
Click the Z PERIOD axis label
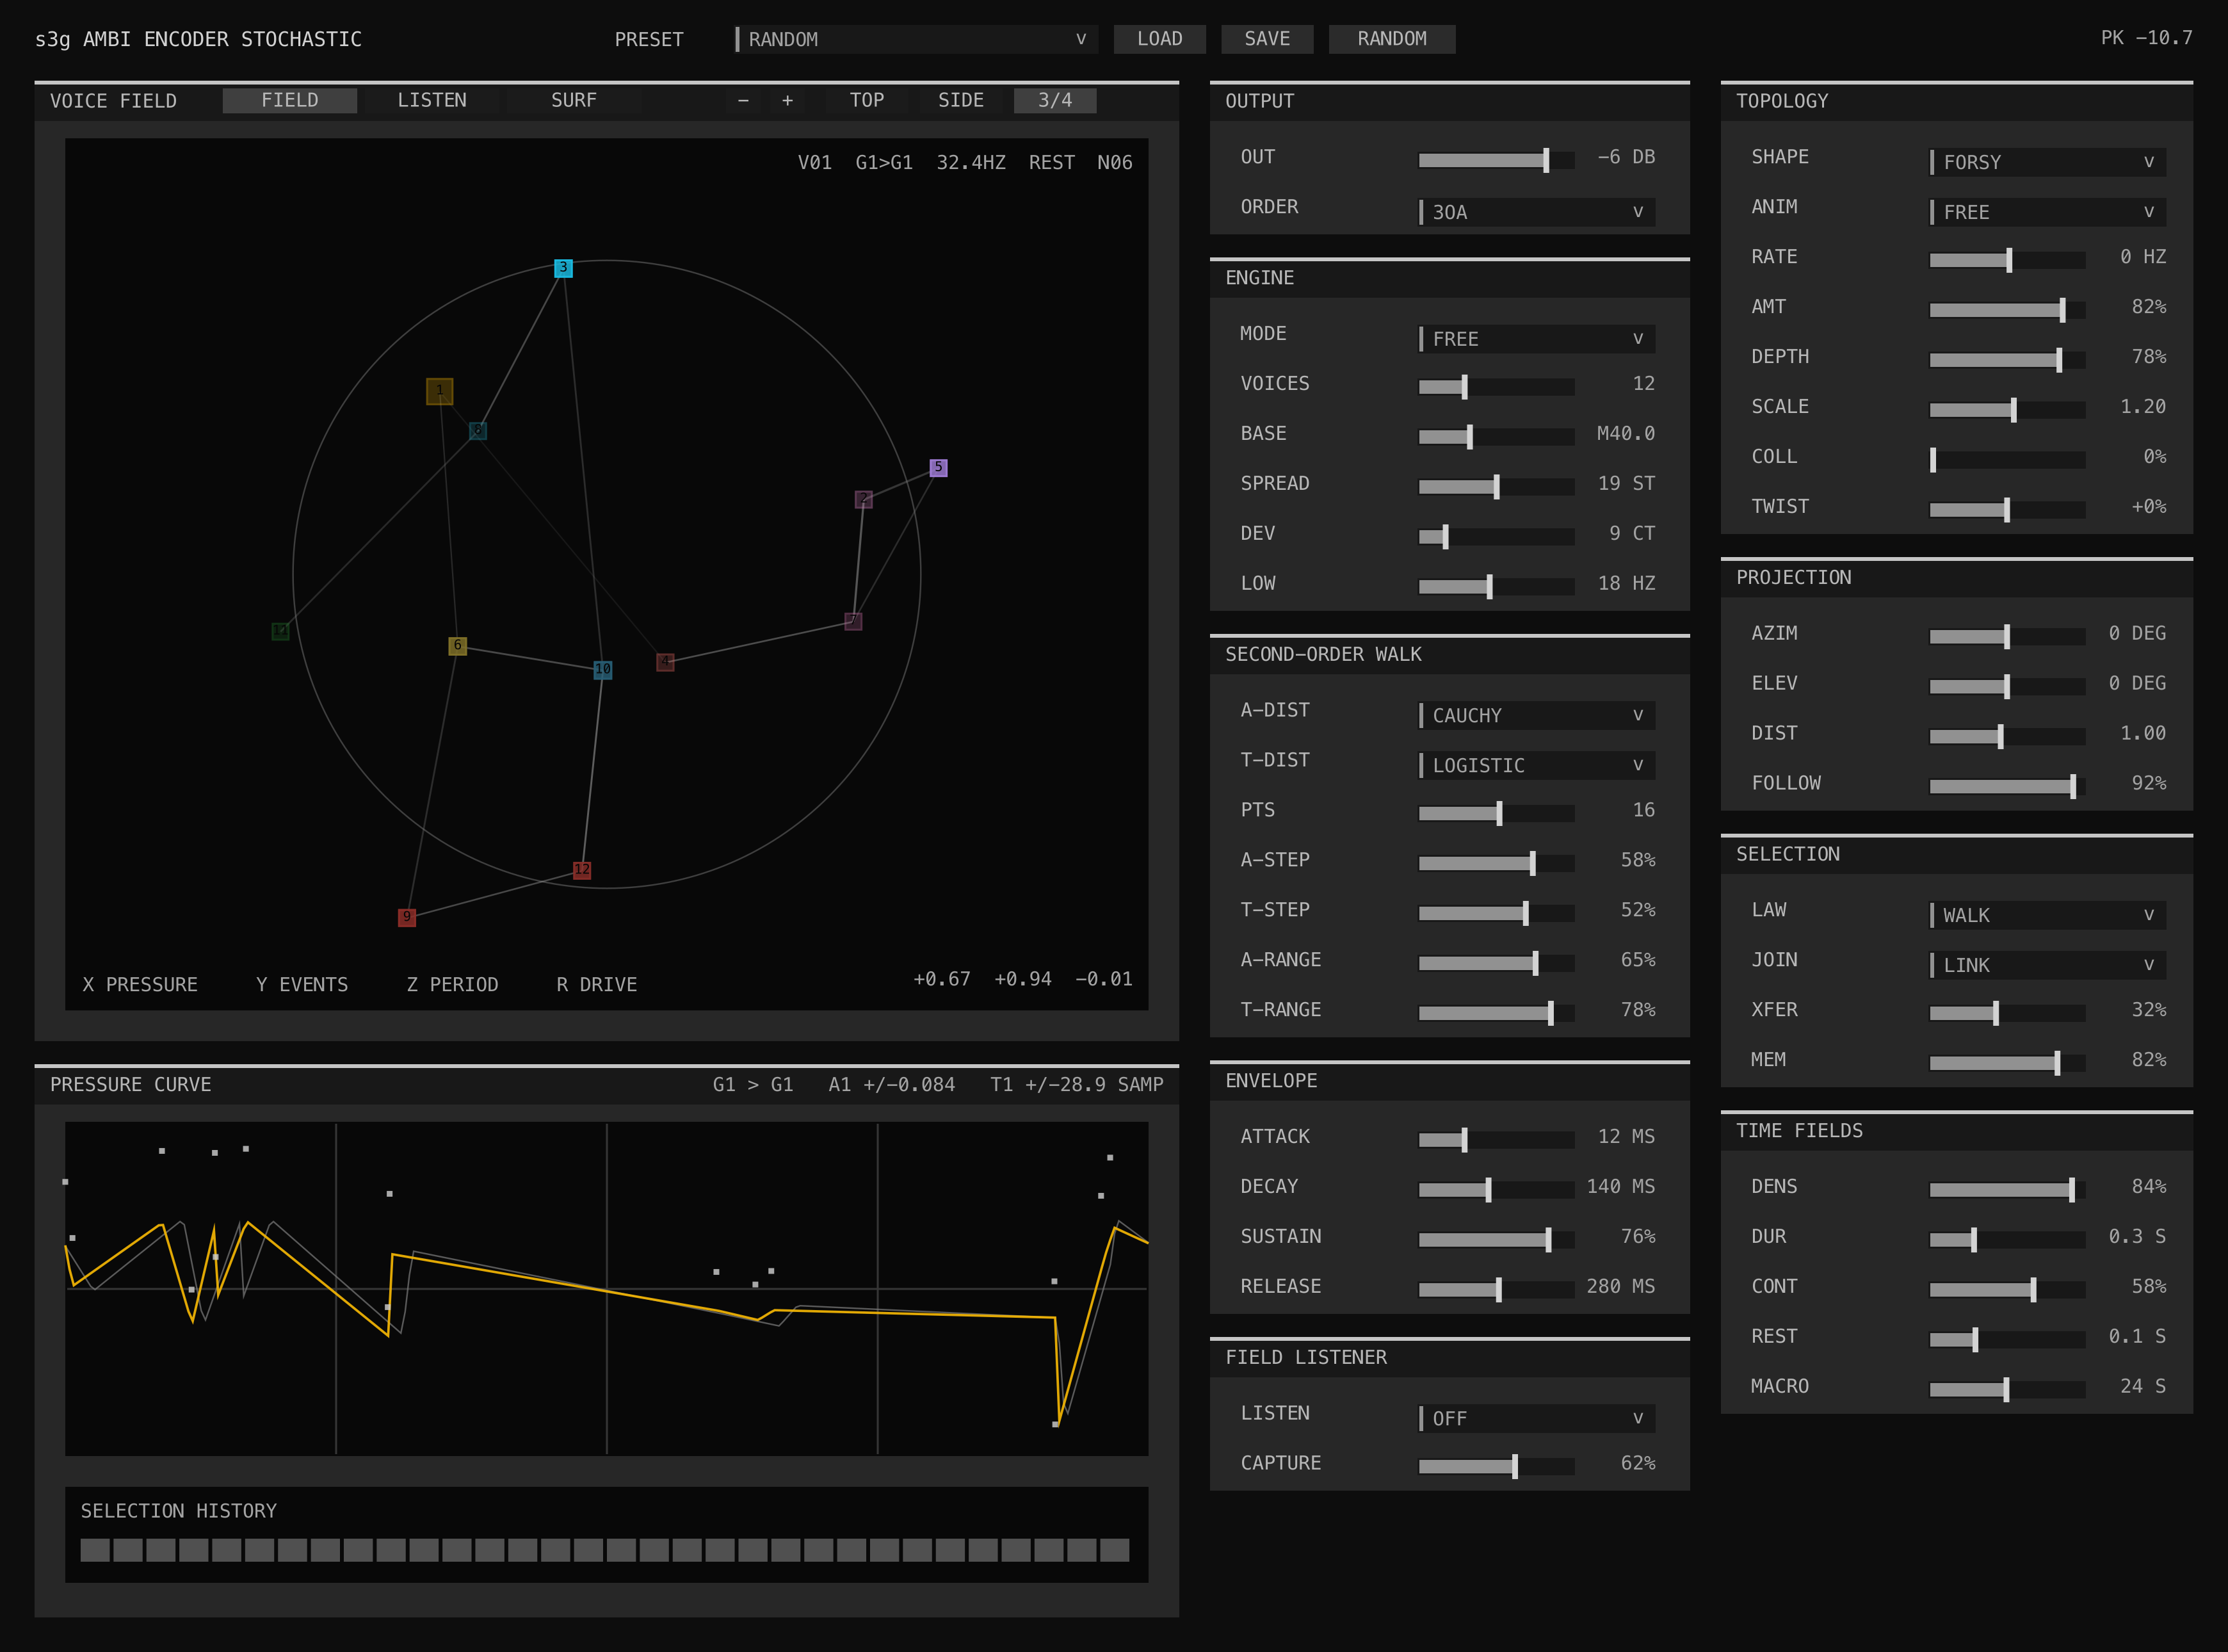(x=452, y=985)
